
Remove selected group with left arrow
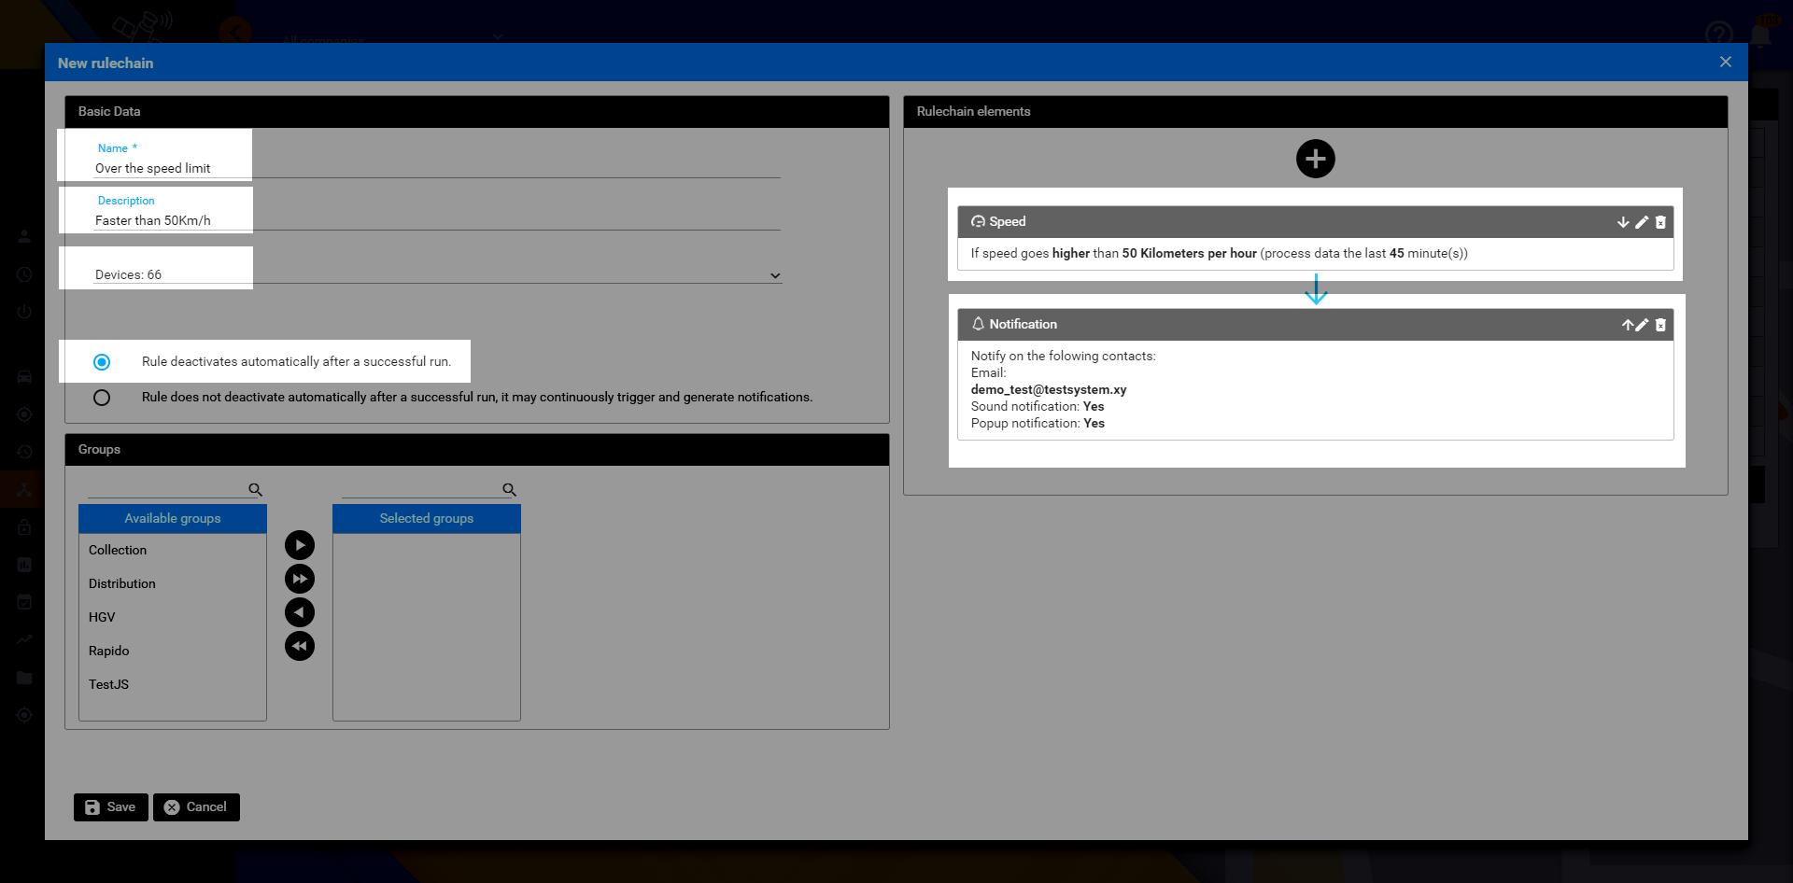tap(300, 612)
